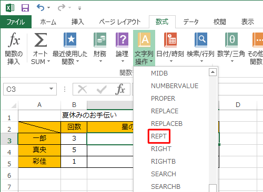Click the cell 彩佳
This screenshot has height=192, width=263.
tap(39, 162)
